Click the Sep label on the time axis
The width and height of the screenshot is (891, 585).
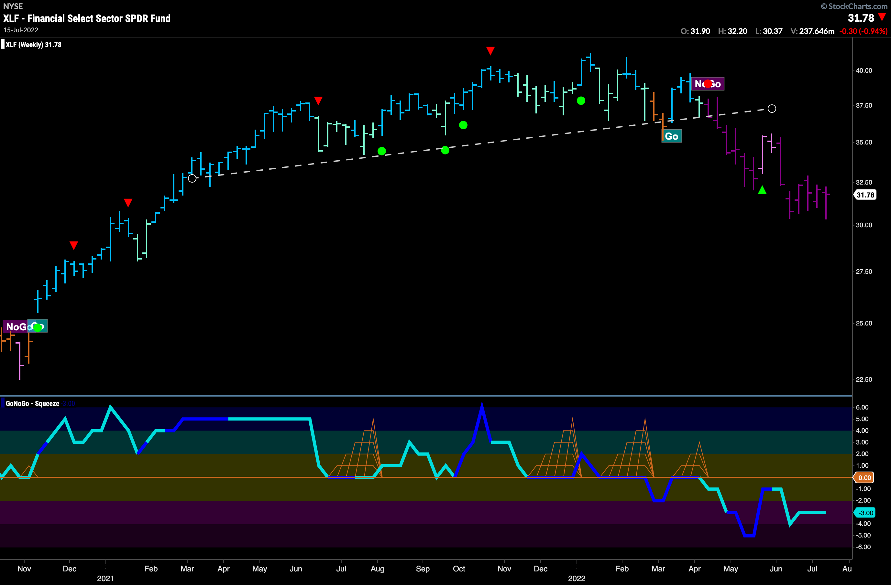coord(423,569)
